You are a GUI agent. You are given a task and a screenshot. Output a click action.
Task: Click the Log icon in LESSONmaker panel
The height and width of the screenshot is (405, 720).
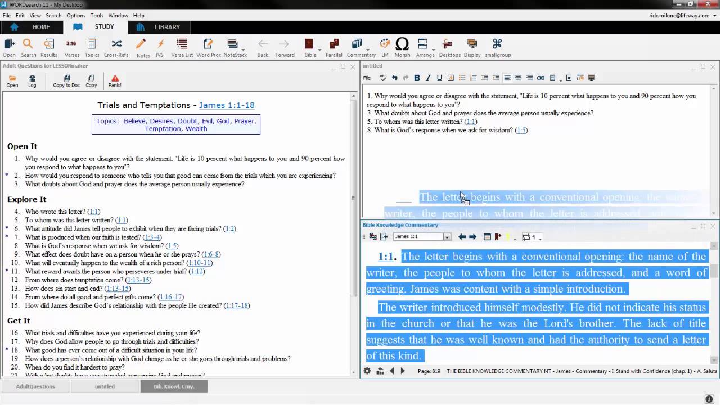coord(32,81)
